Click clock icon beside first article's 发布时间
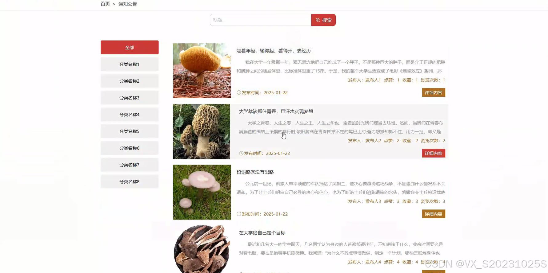 239,92
